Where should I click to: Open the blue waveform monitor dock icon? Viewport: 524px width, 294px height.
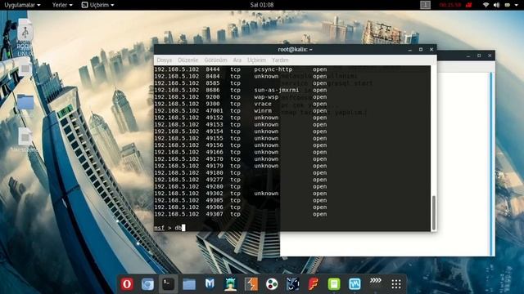point(355,284)
